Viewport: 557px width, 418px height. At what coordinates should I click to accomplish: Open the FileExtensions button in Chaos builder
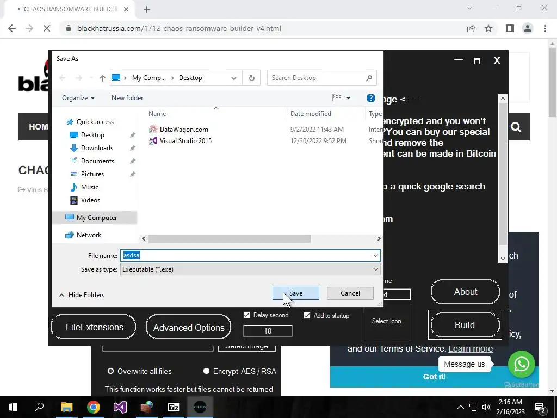(94, 327)
